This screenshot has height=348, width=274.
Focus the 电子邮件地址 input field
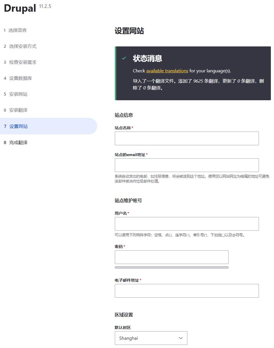[x=187, y=291]
